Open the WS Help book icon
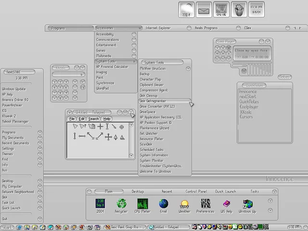This screenshot has width=308, height=231. pyautogui.click(x=227, y=204)
